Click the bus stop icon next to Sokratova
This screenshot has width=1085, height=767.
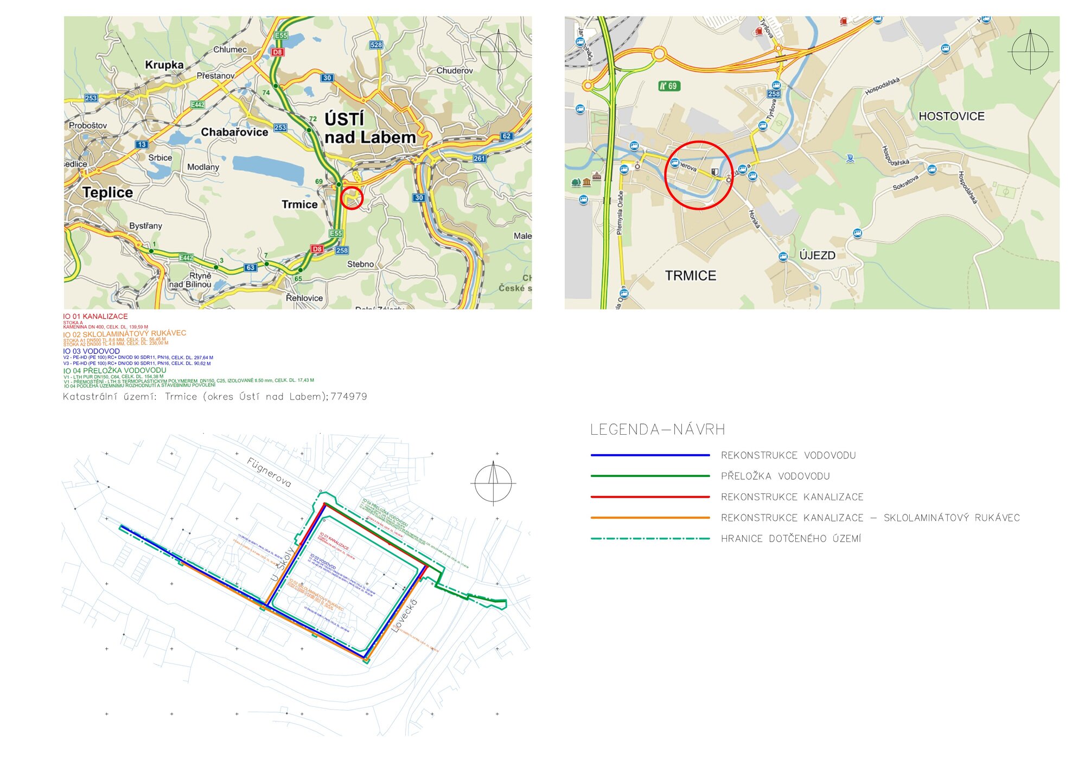(x=931, y=169)
